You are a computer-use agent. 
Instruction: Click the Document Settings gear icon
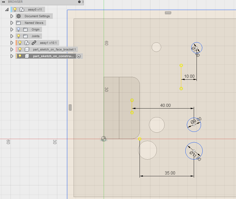point(19,16)
